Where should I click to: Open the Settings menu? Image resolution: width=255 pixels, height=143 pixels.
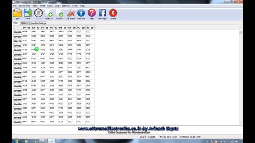(65, 6)
